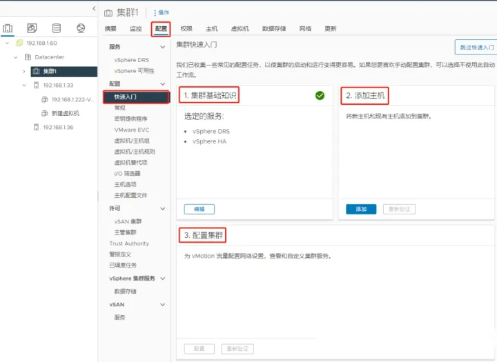497x362 pixels.
Task: Select vSphere 可用性 in services menu
Action: tap(134, 71)
